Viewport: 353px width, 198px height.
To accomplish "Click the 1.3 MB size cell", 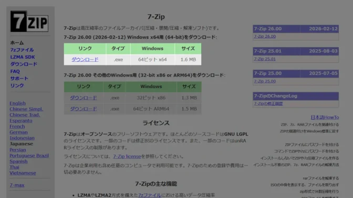I will (x=189, y=98).
